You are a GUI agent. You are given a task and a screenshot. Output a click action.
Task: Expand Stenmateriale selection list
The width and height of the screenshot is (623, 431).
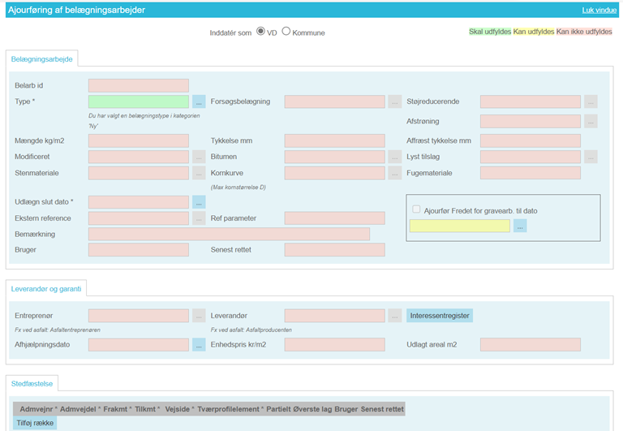[199, 173]
